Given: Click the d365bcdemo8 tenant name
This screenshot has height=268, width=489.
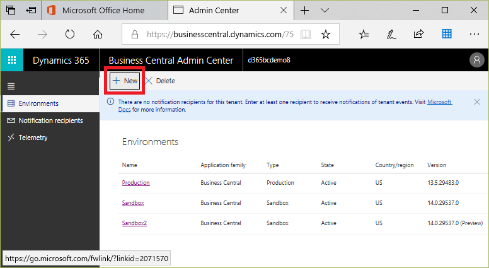Looking at the screenshot, I should tap(269, 60).
